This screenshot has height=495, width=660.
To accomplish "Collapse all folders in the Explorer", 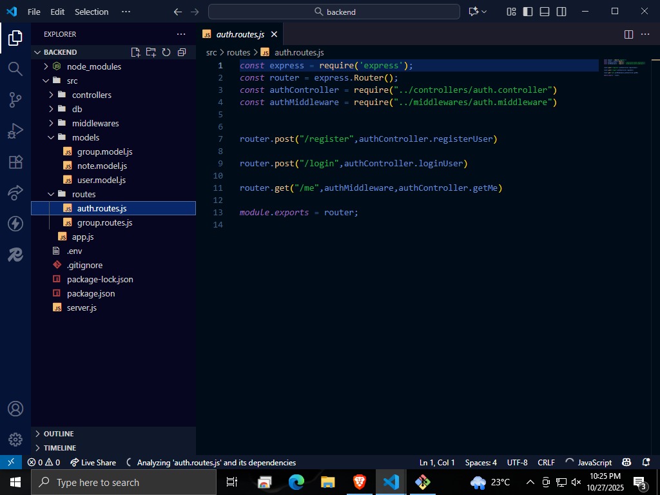I will [181, 52].
